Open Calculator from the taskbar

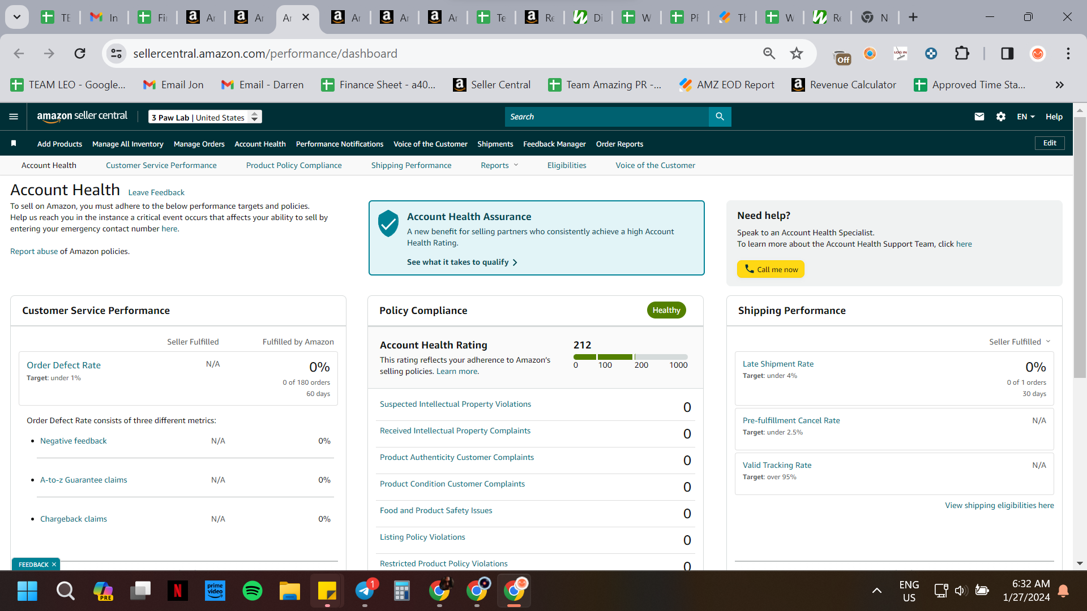(401, 591)
